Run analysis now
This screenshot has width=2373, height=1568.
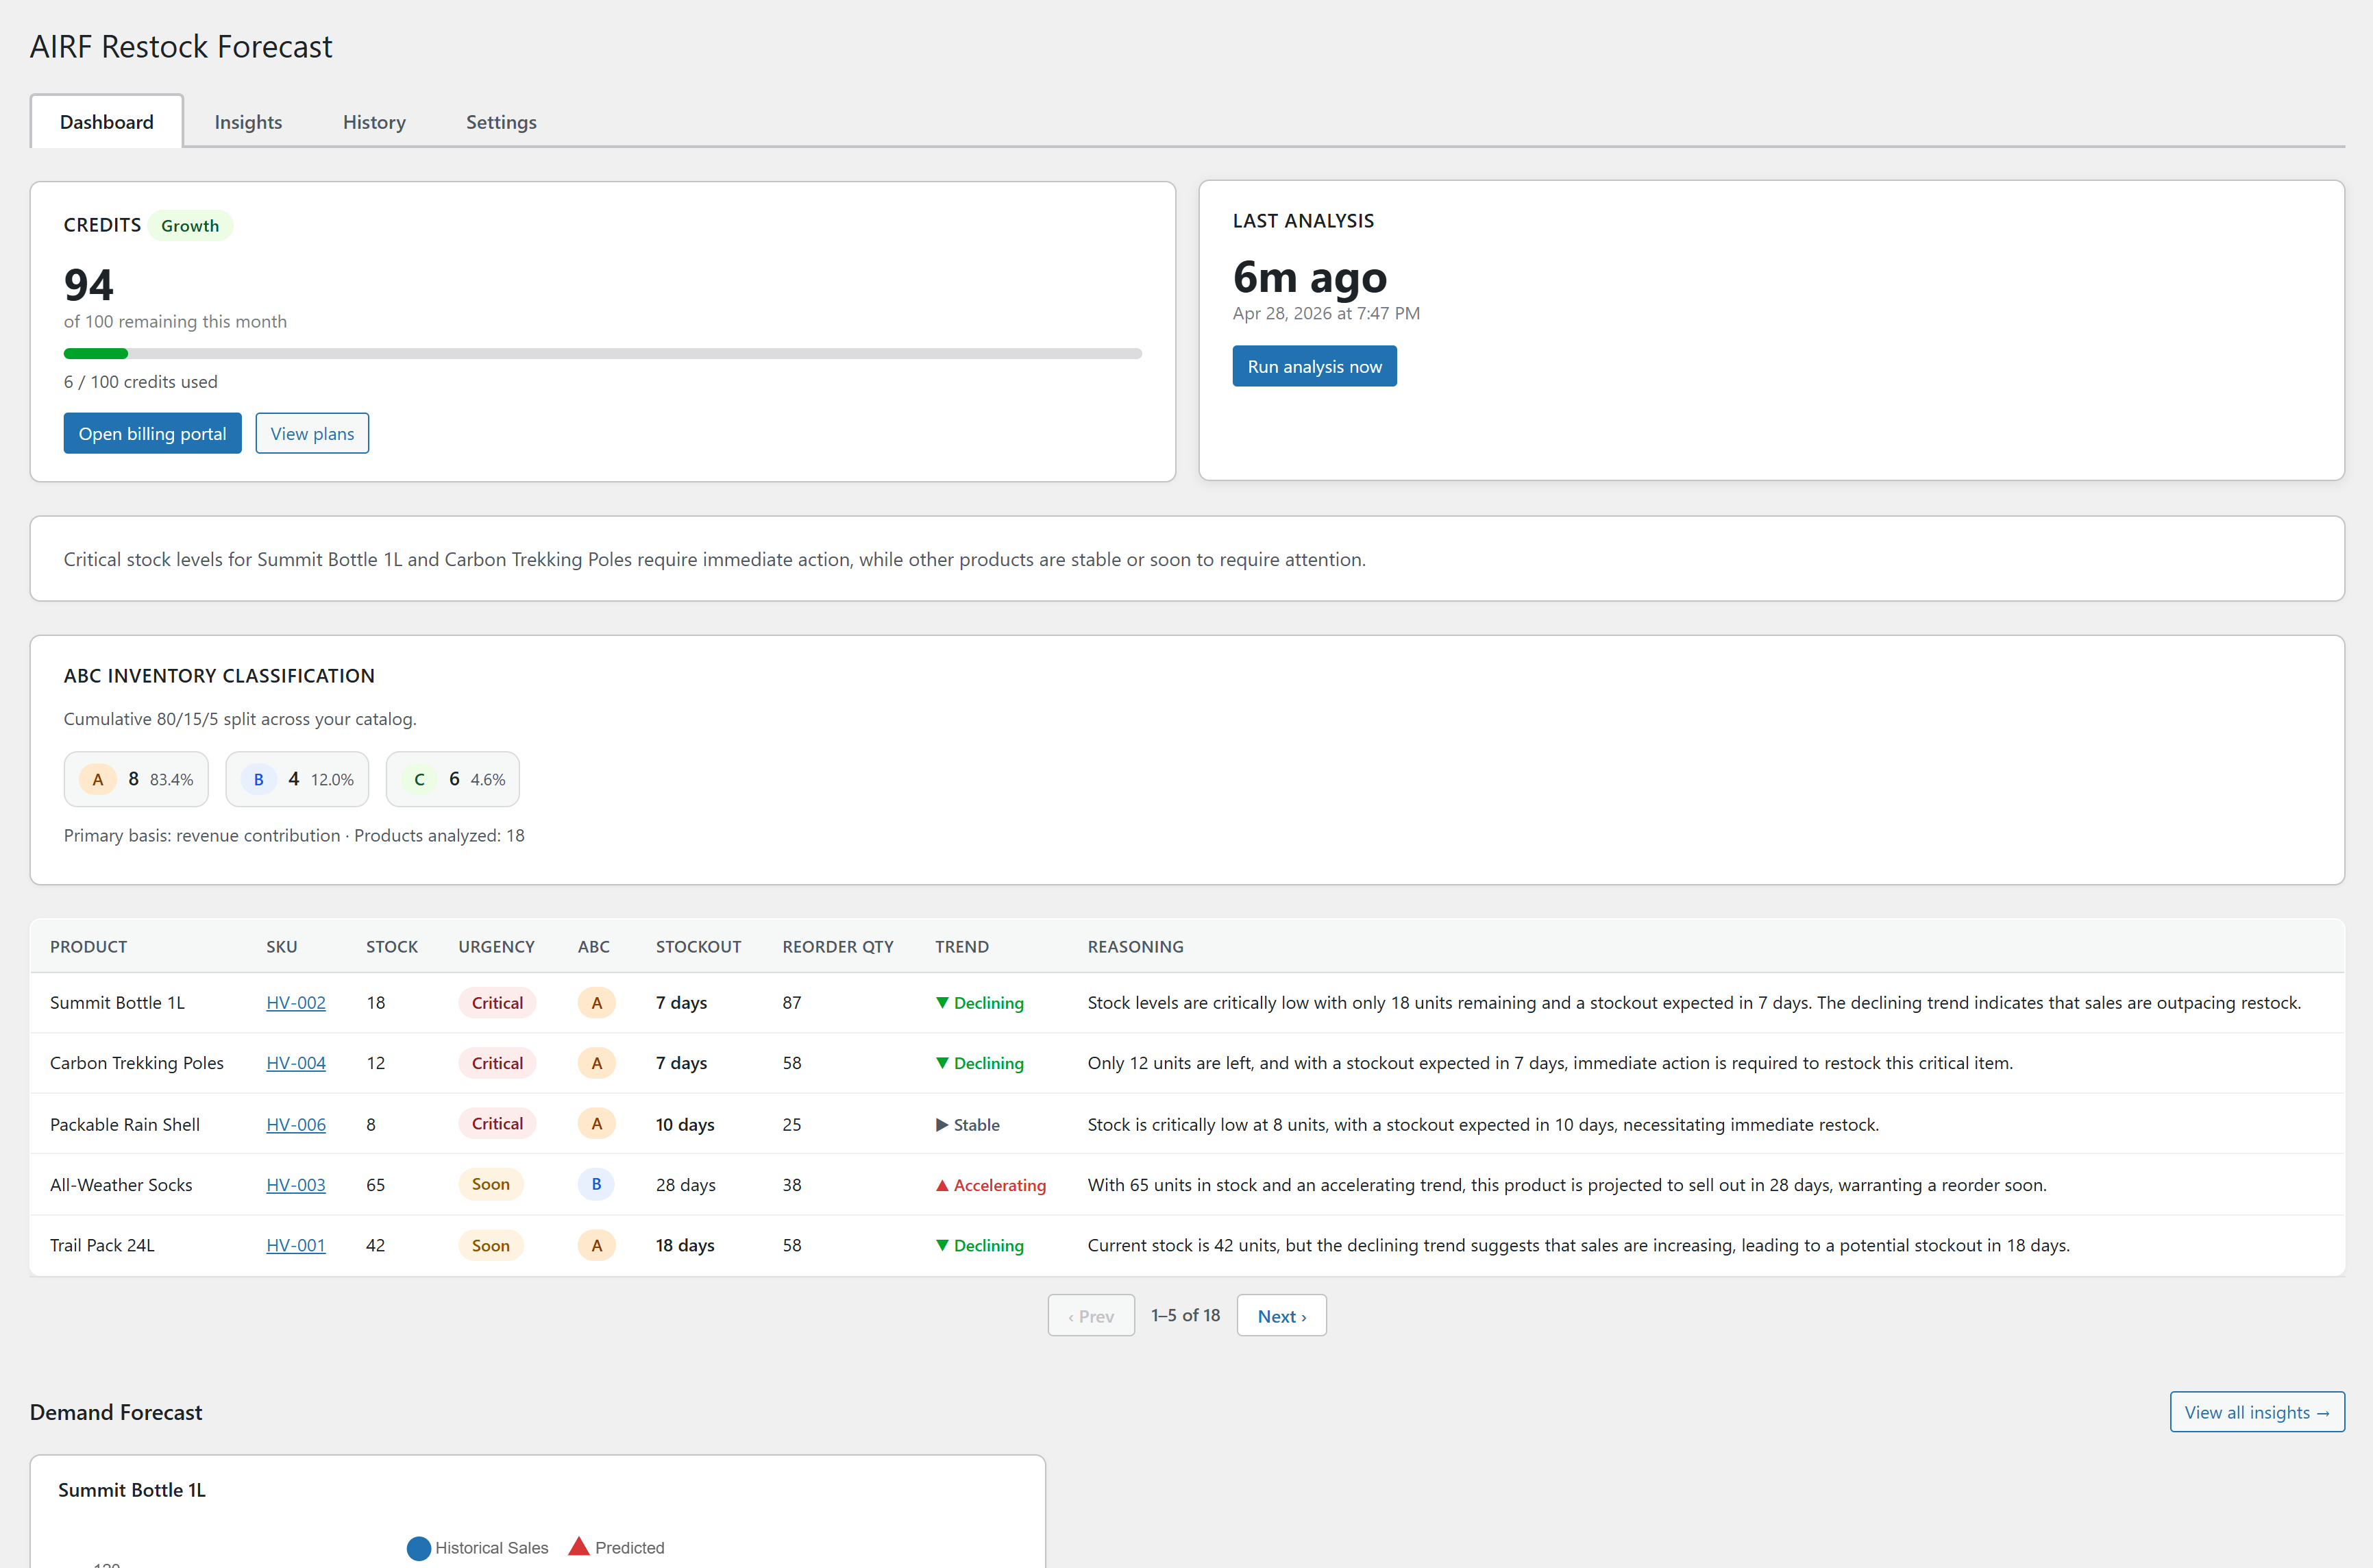pyautogui.click(x=1314, y=367)
